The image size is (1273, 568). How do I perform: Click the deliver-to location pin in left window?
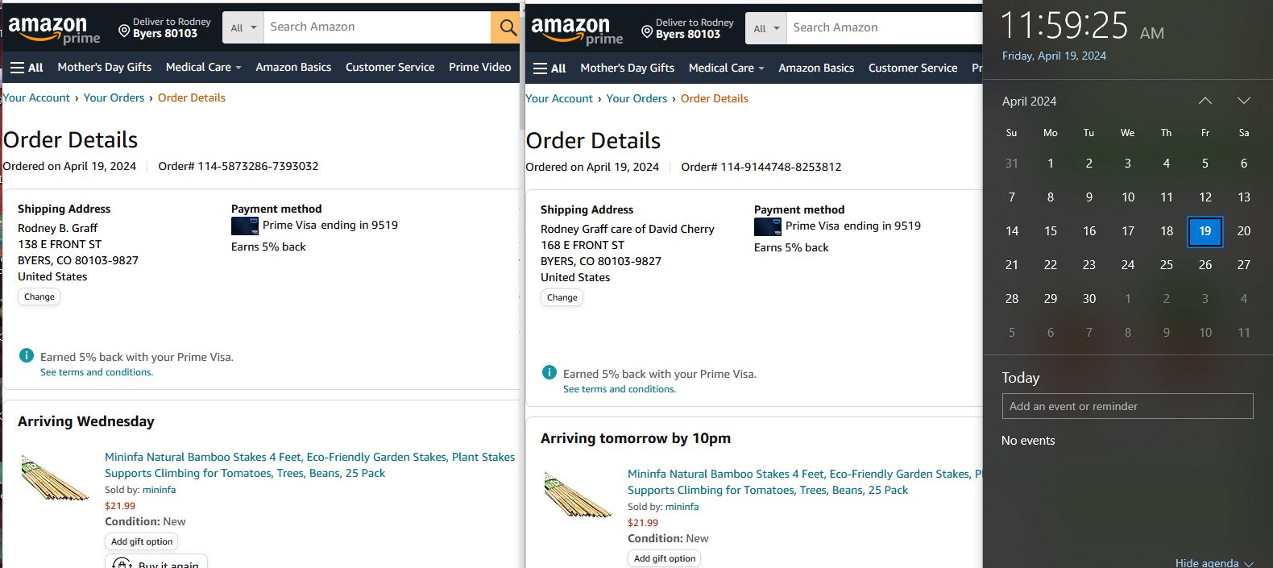tap(124, 31)
